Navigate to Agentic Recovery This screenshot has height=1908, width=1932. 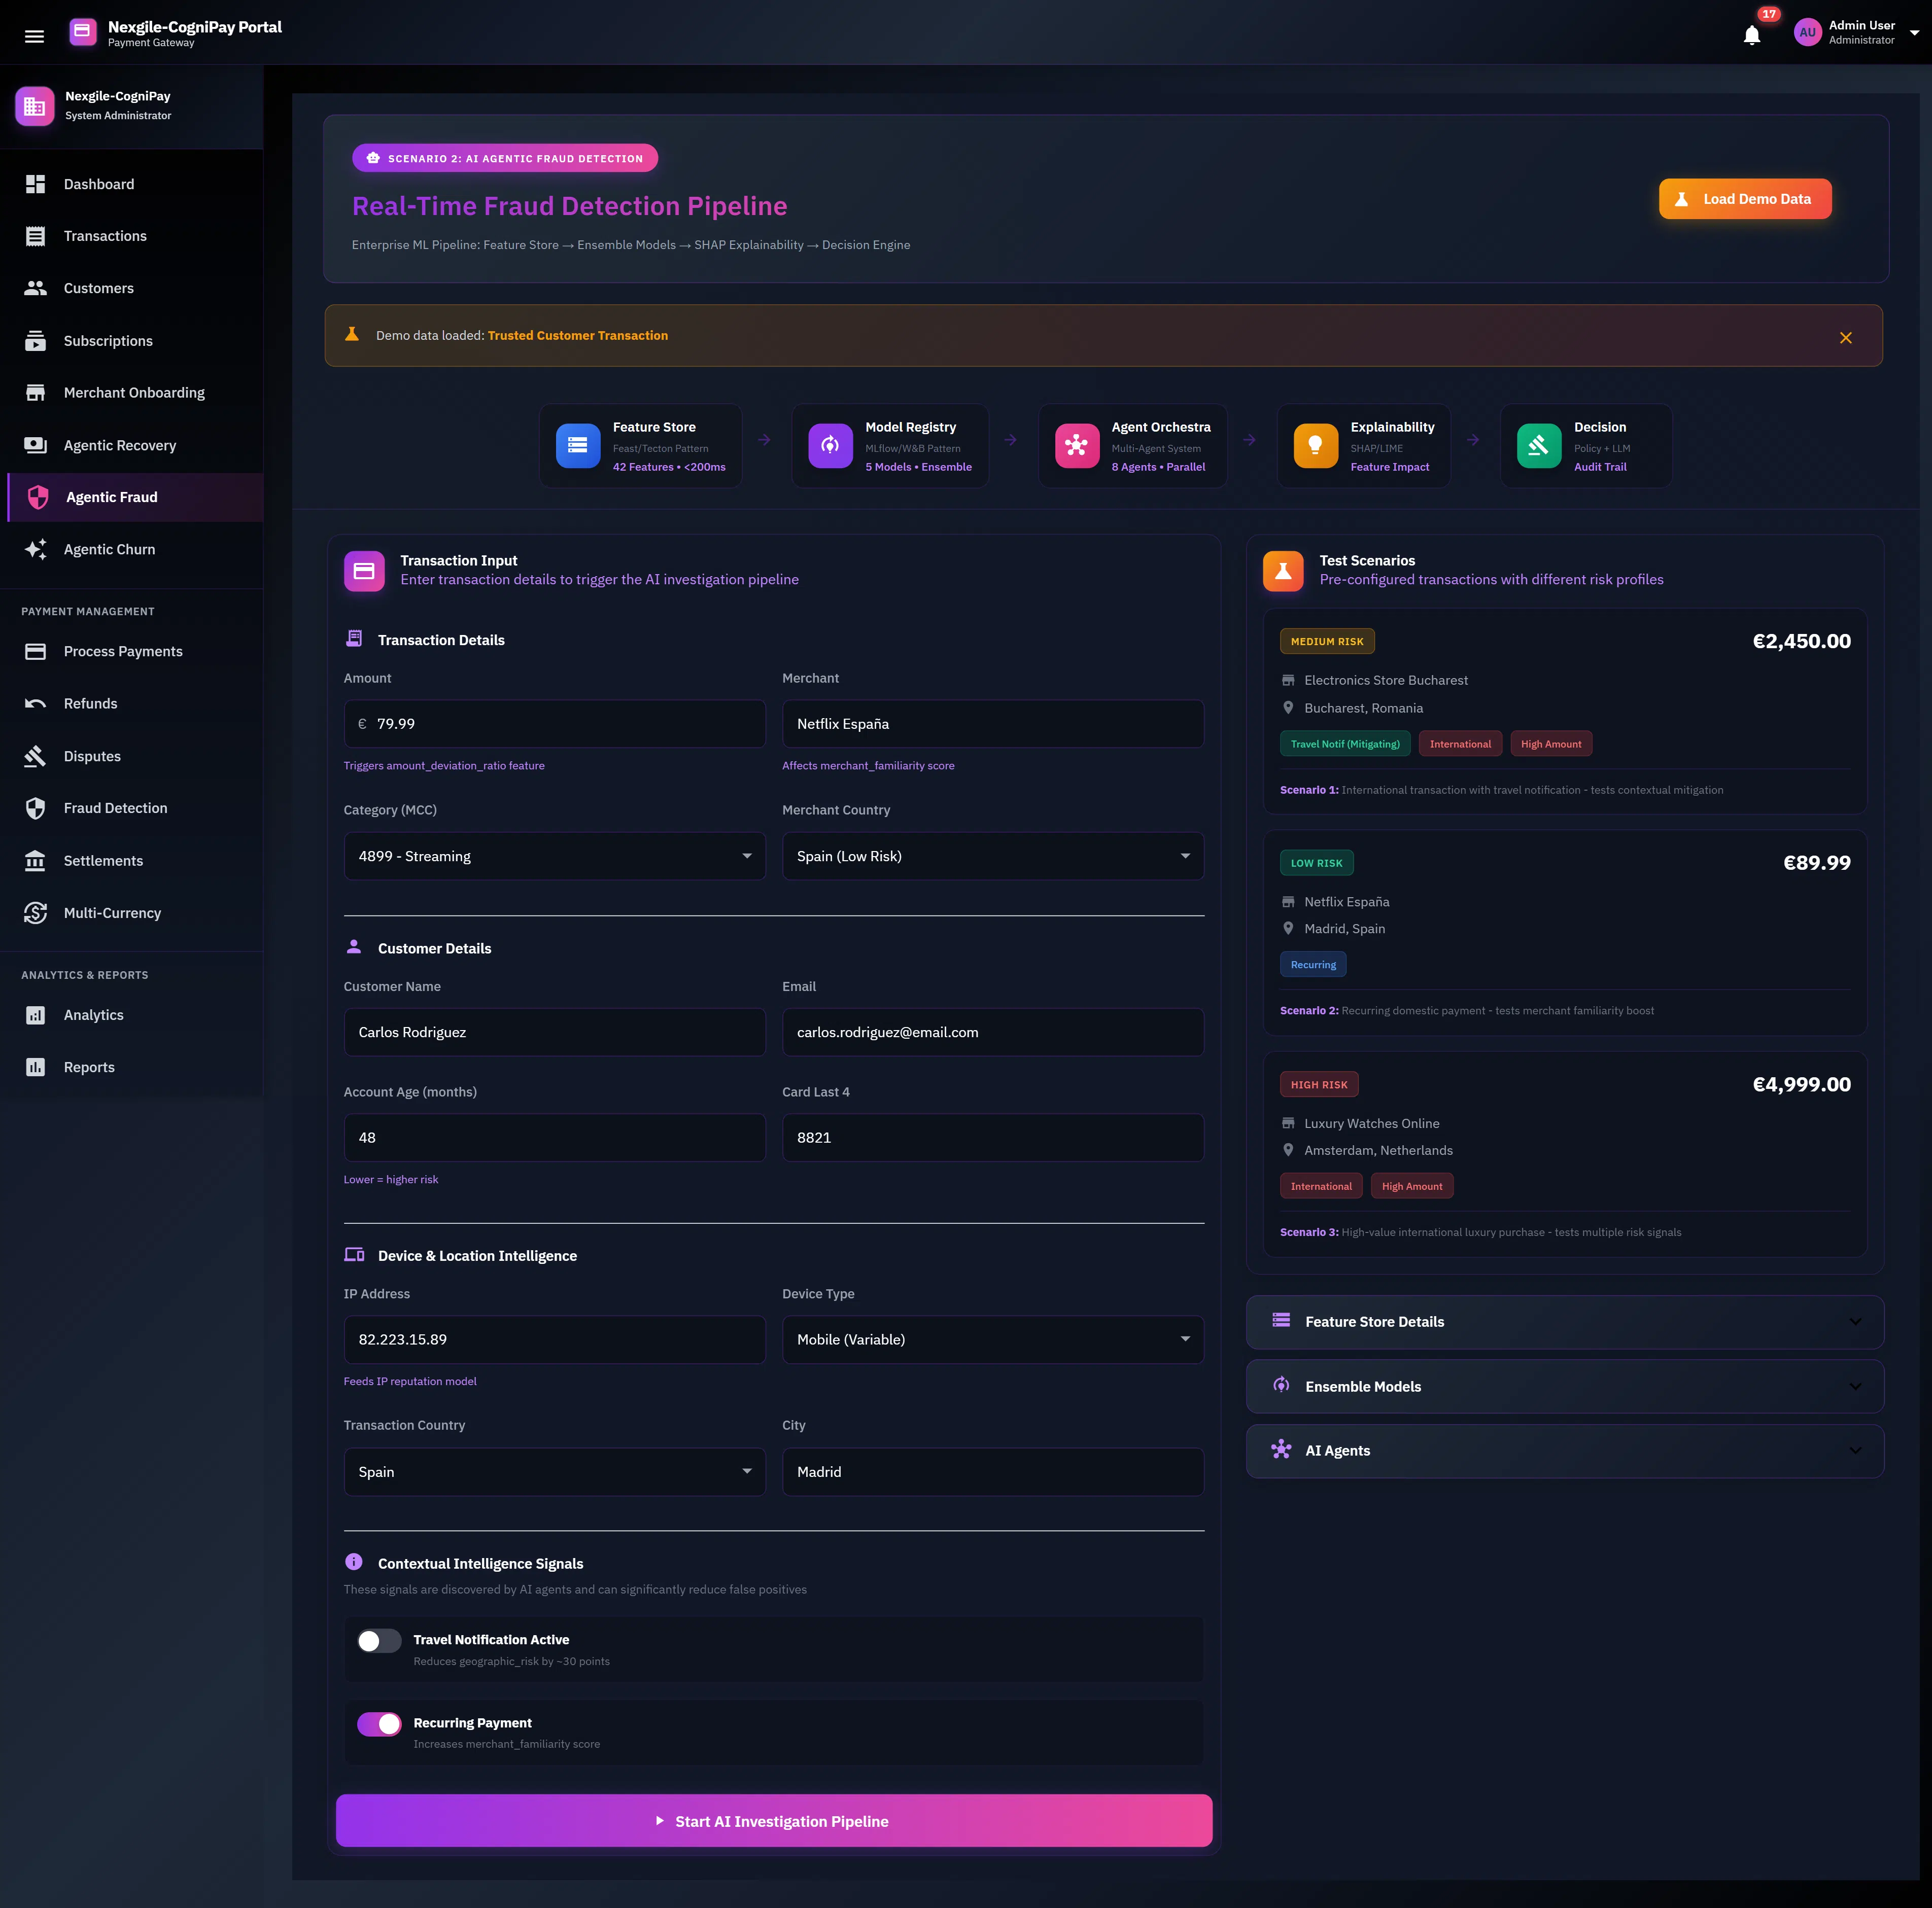point(119,445)
